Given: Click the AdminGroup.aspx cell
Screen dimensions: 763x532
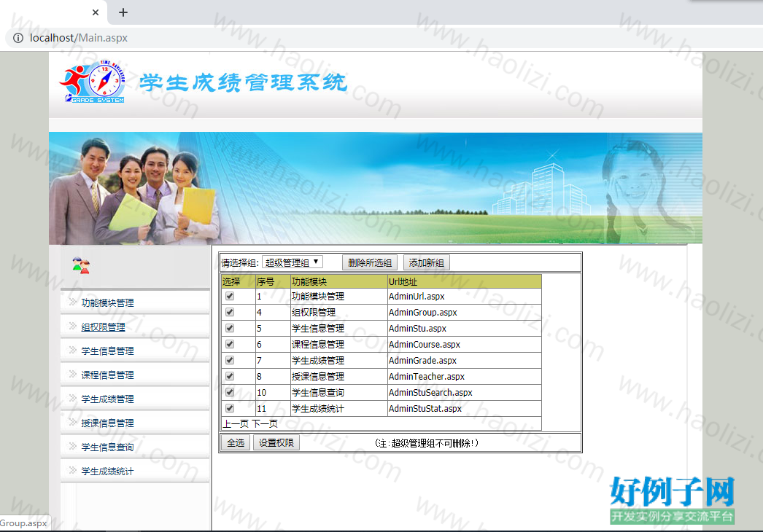Looking at the screenshot, I should 464,312.
